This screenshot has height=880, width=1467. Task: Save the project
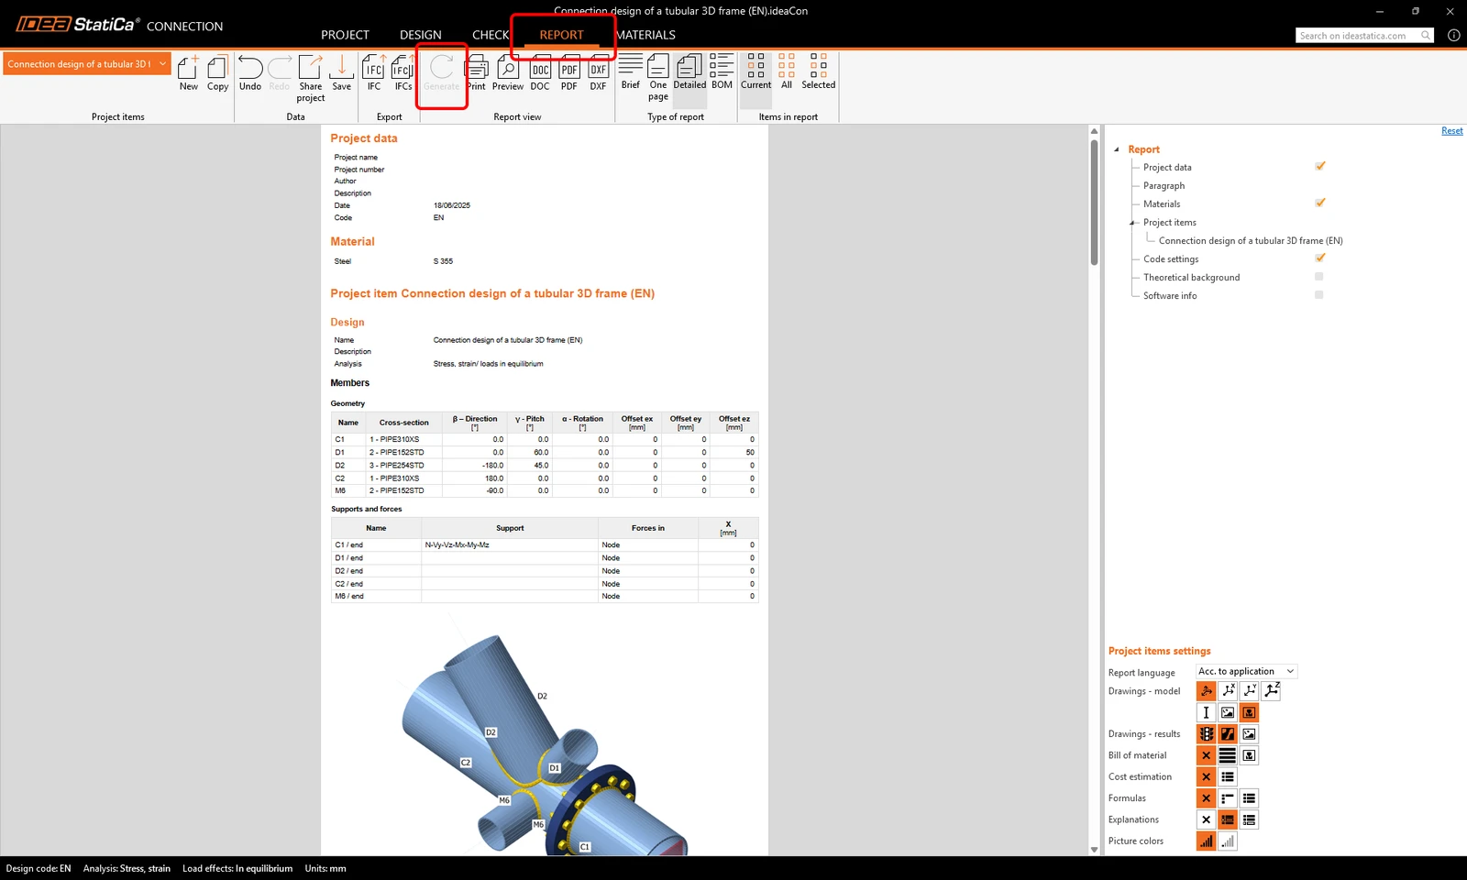point(341,72)
